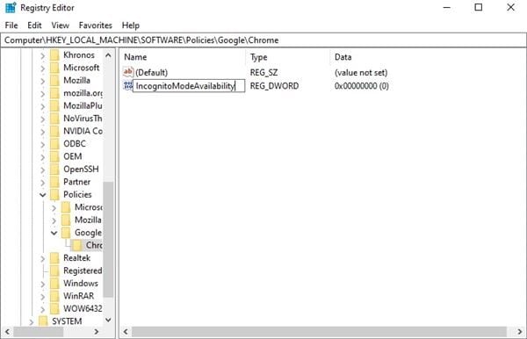Expand the Microsoft key under SOFTWARE

(x=43, y=69)
